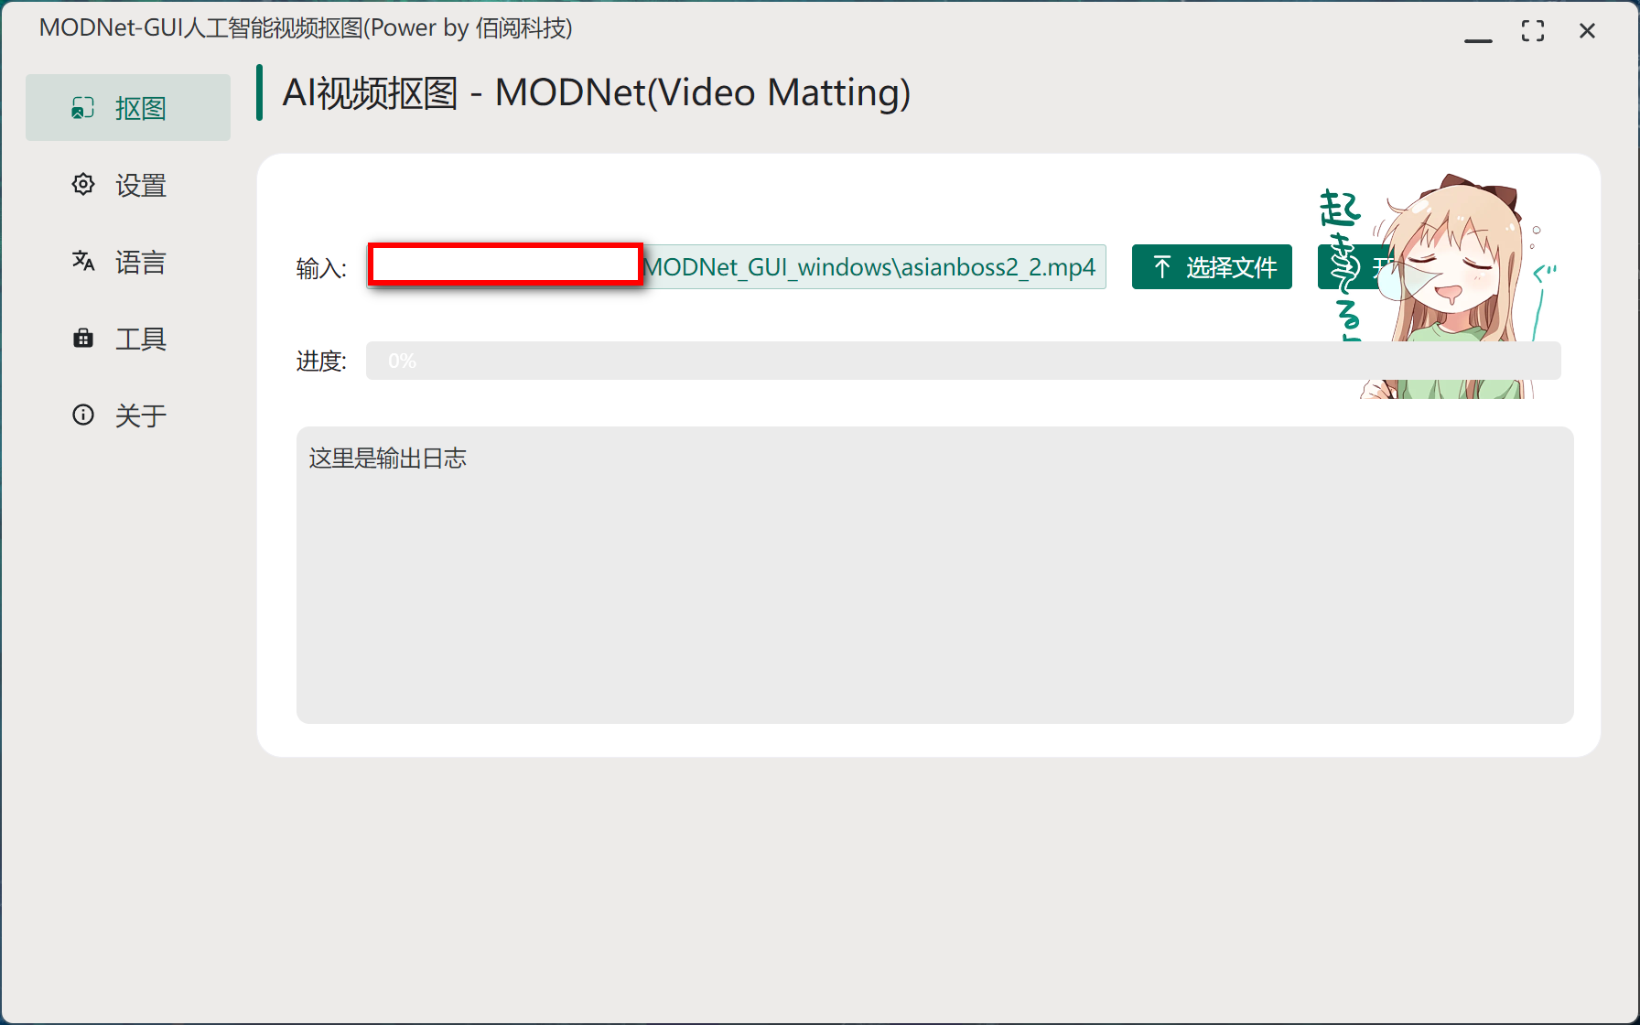Click the language translation icon
The width and height of the screenshot is (1640, 1025).
click(x=82, y=261)
